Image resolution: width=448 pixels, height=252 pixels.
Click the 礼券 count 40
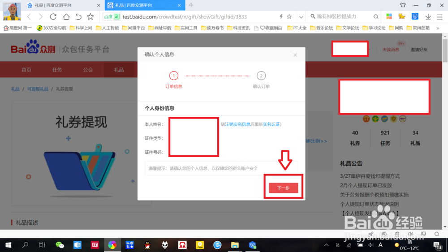click(x=355, y=132)
